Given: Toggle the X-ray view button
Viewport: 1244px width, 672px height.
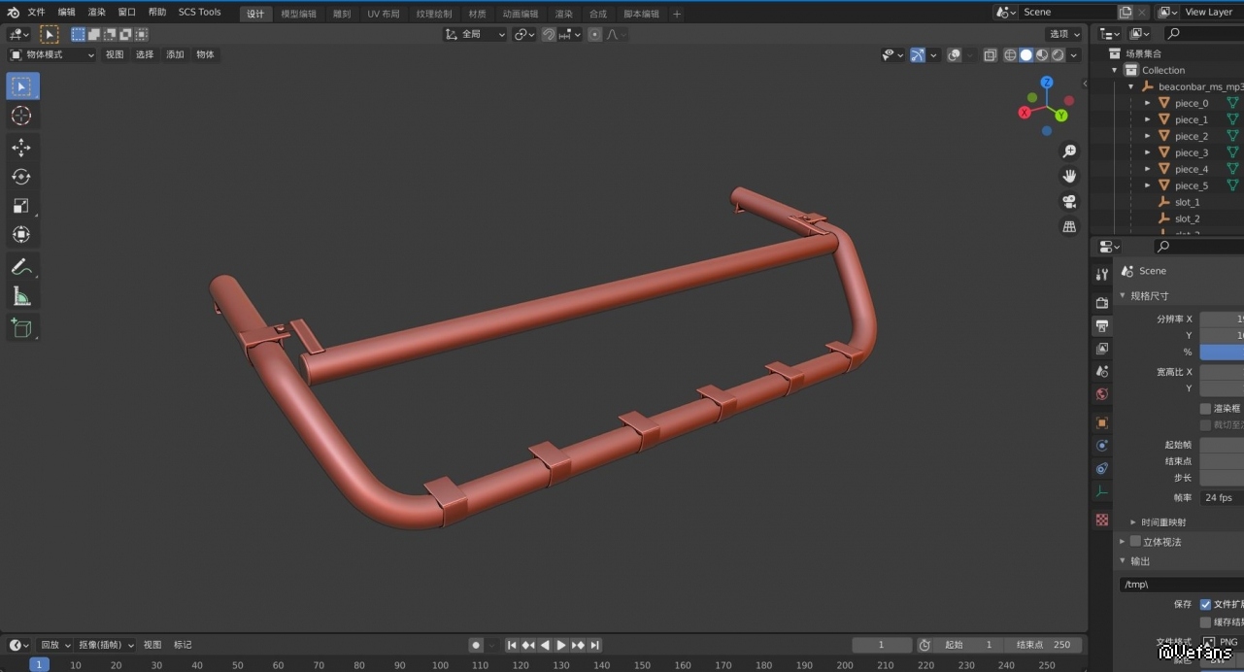Looking at the screenshot, I should click(x=990, y=55).
